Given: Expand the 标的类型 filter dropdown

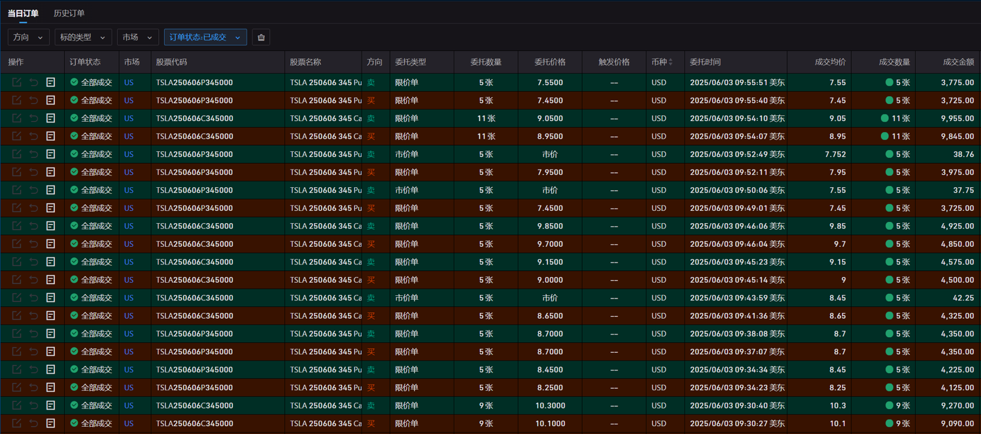Looking at the screenshot, I should [83, 37].
